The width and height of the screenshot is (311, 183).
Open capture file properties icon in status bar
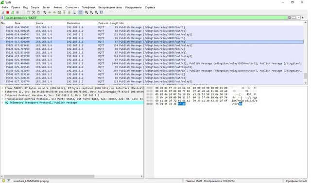9,181
